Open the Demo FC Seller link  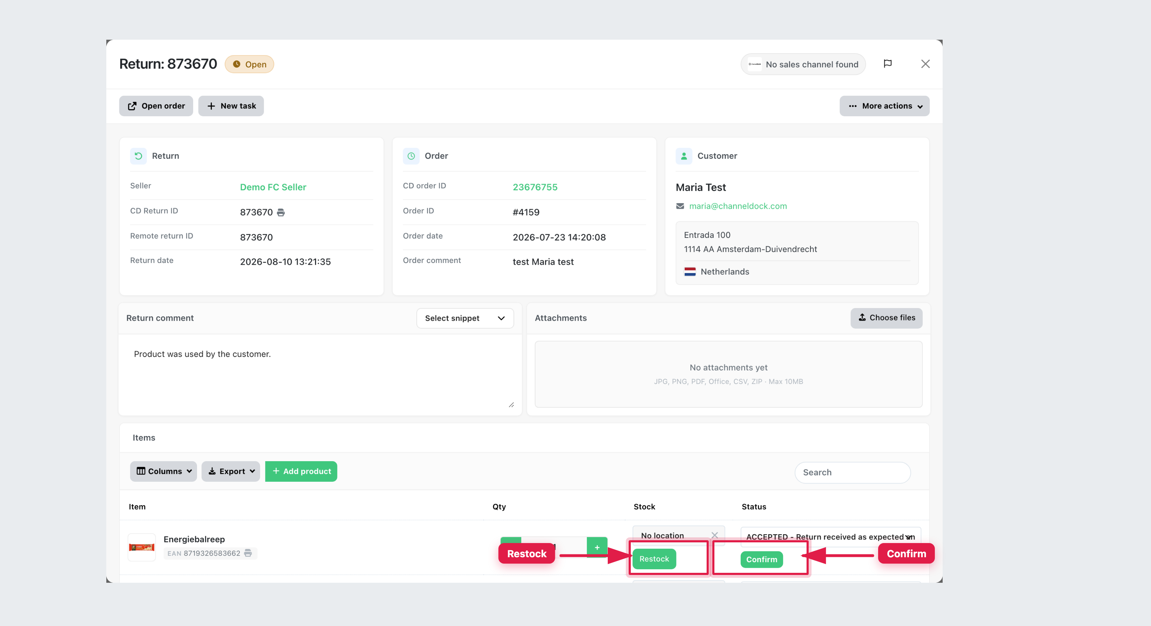point(273,187)
